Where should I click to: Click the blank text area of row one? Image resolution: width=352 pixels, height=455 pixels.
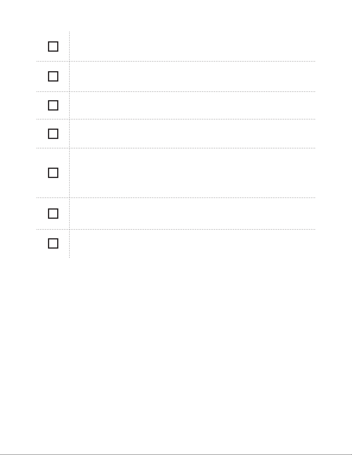pyautogui.click(x=193, y=47)
